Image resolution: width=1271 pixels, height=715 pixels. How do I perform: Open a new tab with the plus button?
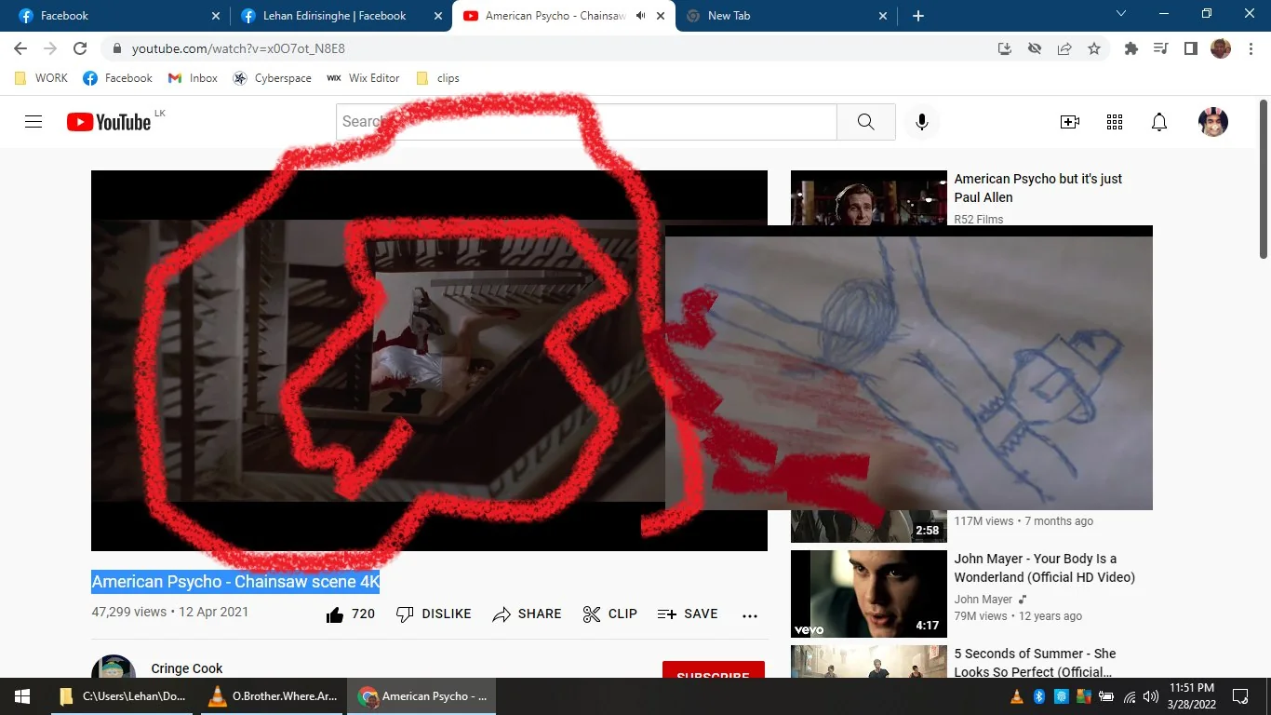tap(918, 16)
